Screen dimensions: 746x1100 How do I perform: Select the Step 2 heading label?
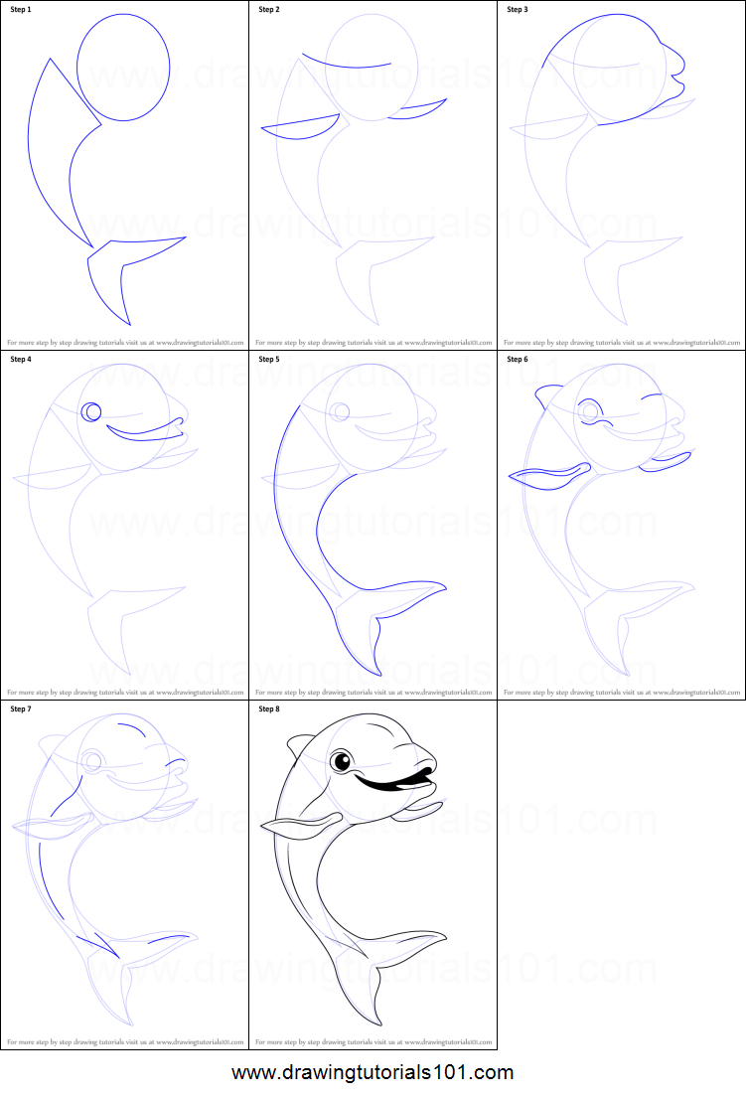tap(269, 10)
